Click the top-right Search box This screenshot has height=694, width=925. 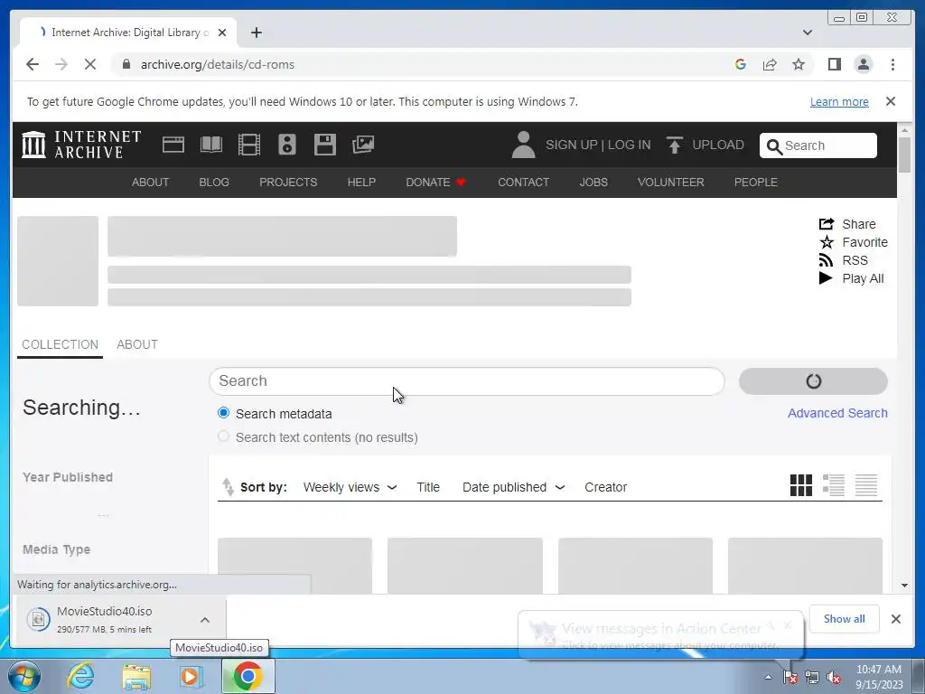818,145
